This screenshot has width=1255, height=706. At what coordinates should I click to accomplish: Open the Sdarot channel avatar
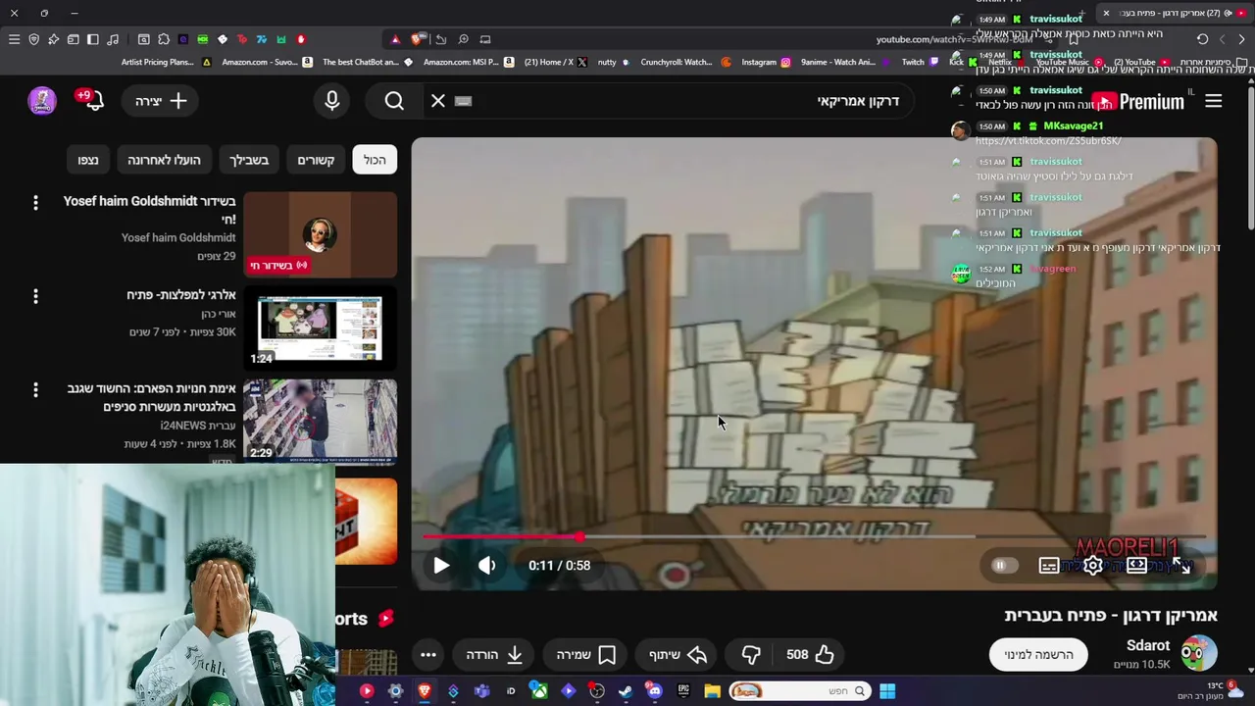tap(1198, 653)
